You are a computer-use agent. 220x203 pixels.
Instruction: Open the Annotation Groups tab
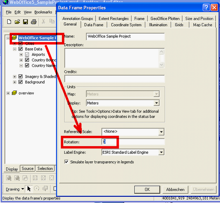(78, 19)
